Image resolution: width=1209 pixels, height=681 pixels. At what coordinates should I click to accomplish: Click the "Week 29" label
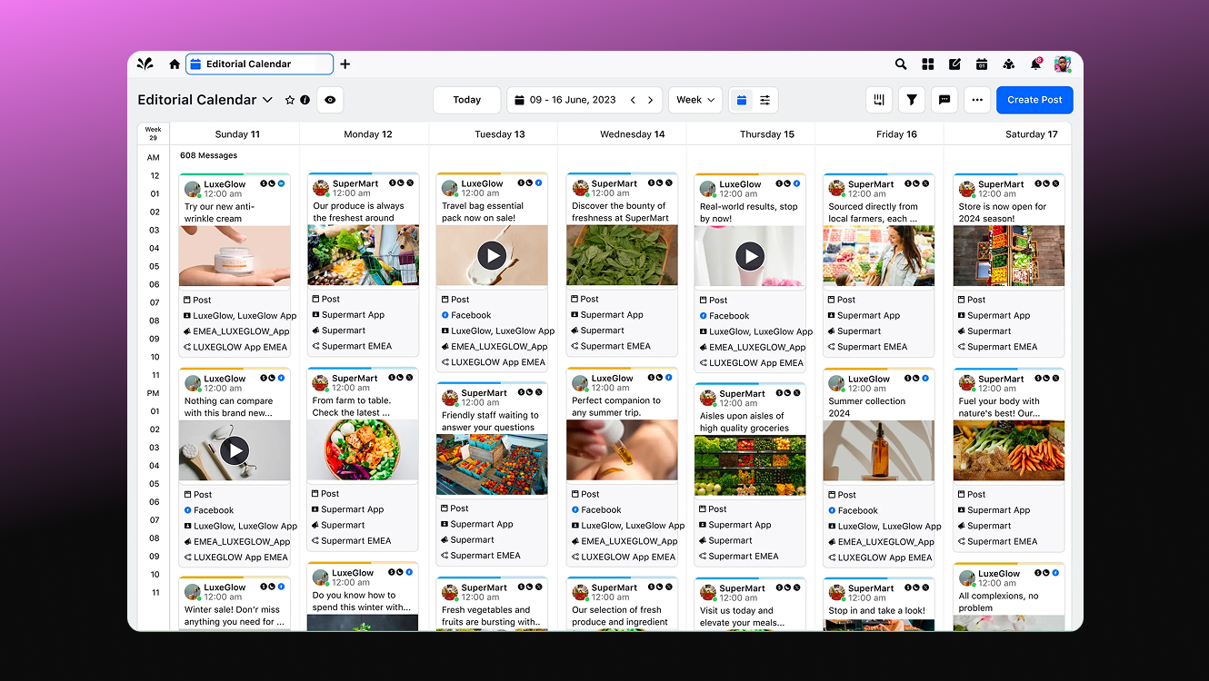[x=153, y=133]
